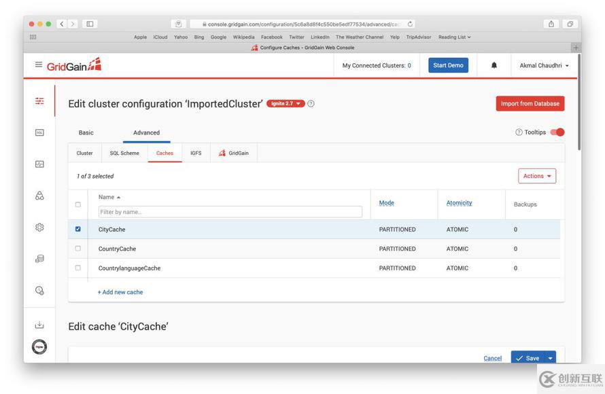Reload the page with refresh icon
This screenshot has width=605, height=394.
pos(410,24)
